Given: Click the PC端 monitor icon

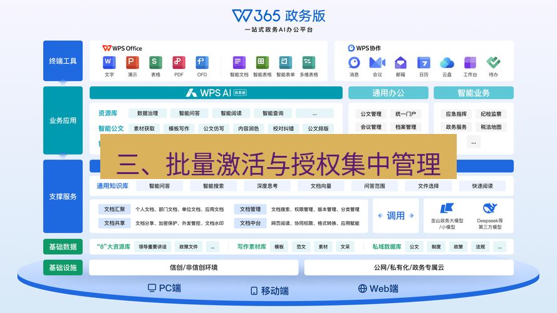Looking at the screenshot, I should coord(152,288).
